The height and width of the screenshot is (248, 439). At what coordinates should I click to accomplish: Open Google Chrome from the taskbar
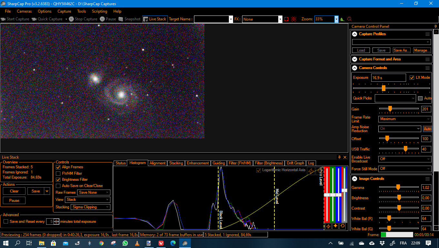point(101,243)
